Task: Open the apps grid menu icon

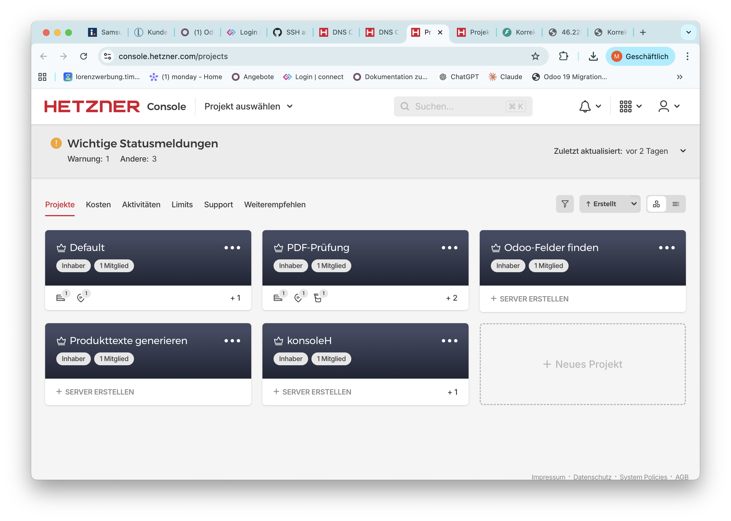Action: coord(625,106)
